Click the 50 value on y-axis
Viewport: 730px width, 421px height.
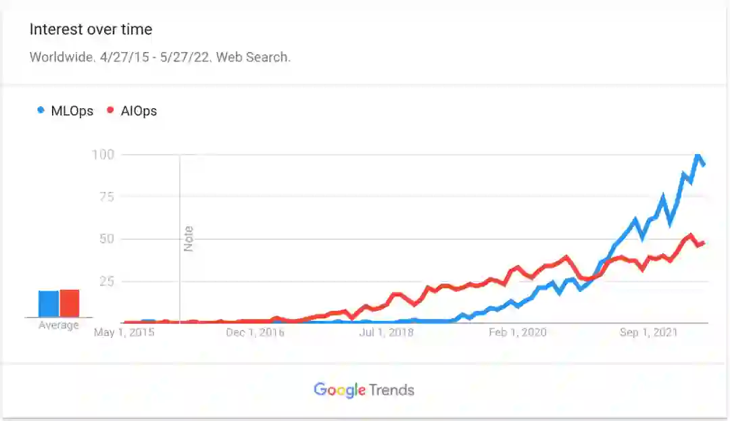[x=106, y=239]
